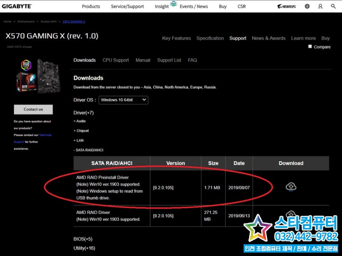This screenshot has width=342, height=256.
Task: Click the AMD X570 chipset badge
Action: coord(20,47)
